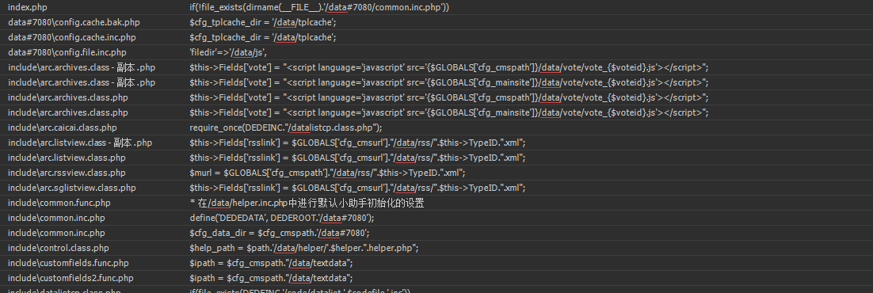Open the include\arc.listview.class.php file name
The image size is (873, 293).
tap(67, 158)
